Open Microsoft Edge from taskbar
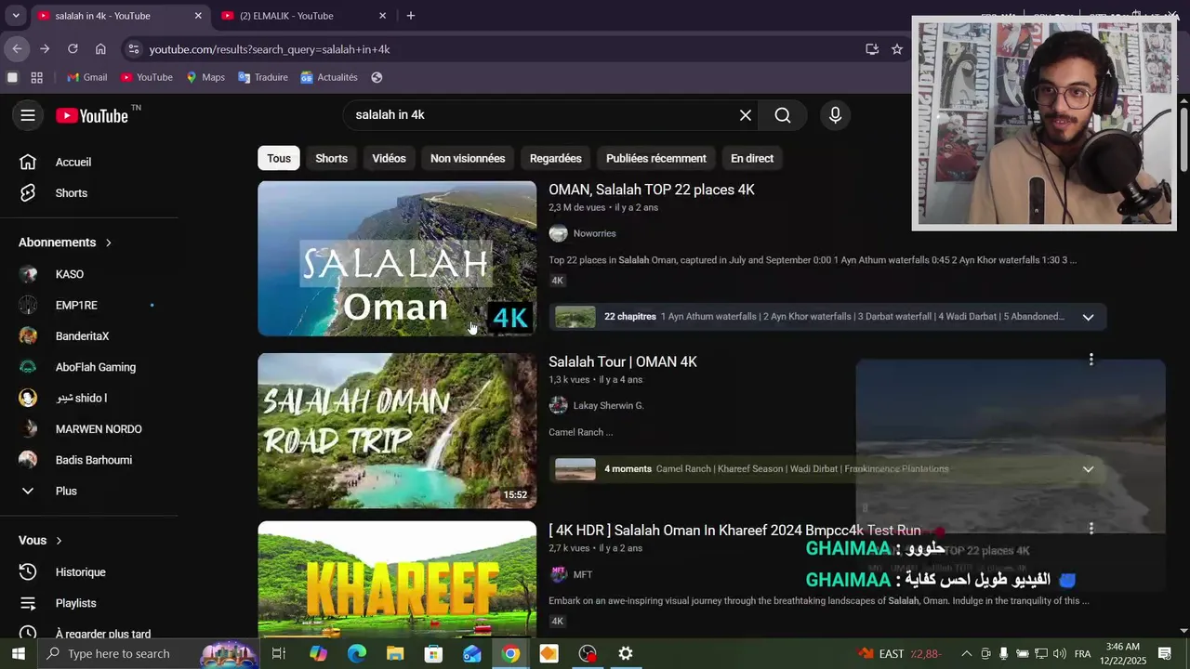 tap(357, 653)
